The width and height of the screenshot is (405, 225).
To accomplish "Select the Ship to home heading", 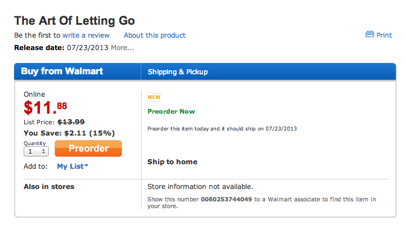I will click(x=172, y=162).
